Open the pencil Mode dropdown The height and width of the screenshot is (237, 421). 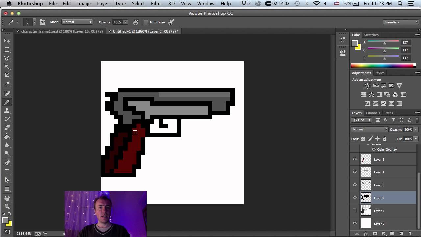coord(77,22)
